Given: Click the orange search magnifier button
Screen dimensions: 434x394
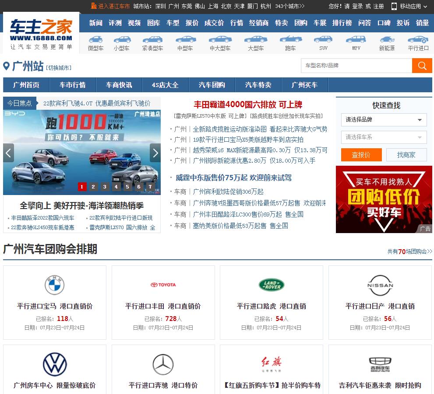Looking at the screenshot, I should coord(422,66).
